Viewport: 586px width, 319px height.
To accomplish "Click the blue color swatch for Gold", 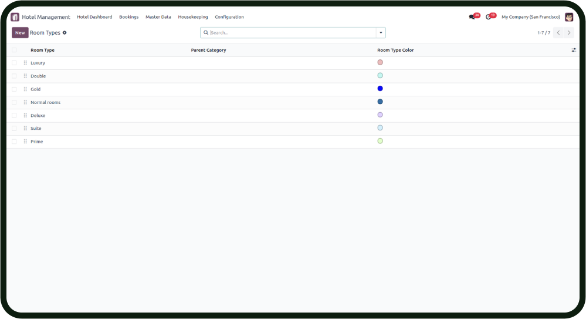I will tap(380, 89).
